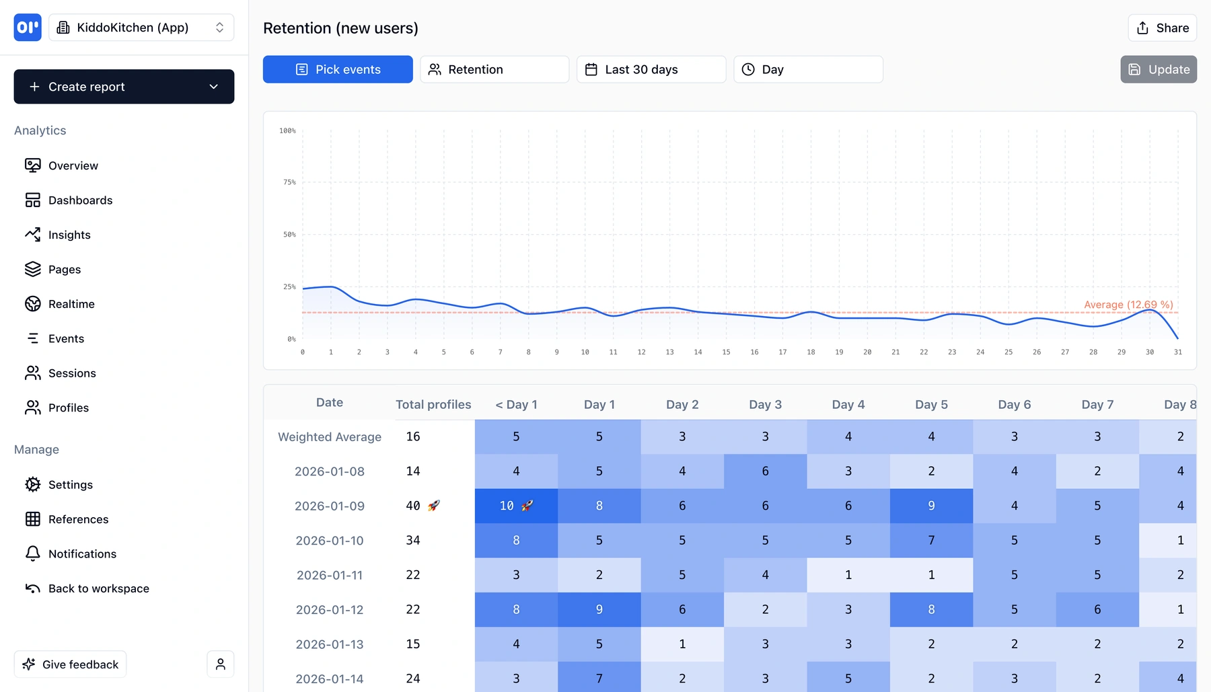Click the Notifications bell icon
Viewport: 1211px width, 692px height.
32,553
